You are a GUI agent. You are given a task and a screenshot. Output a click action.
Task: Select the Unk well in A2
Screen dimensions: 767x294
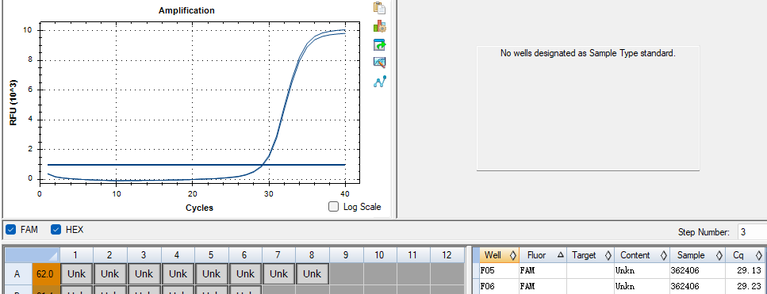pyautogui.click(x=110, y=274)
